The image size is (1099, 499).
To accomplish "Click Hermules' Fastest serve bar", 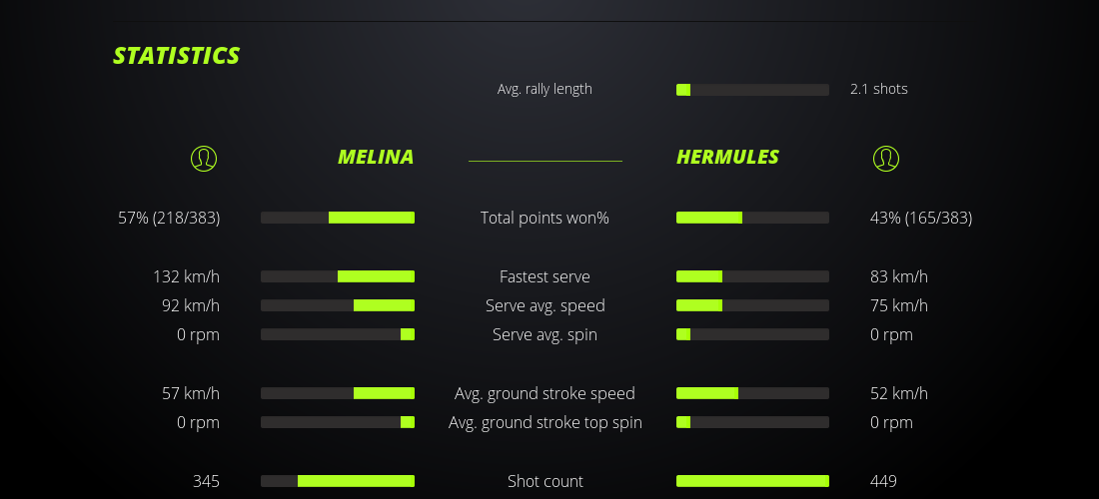I will (752, 276).
